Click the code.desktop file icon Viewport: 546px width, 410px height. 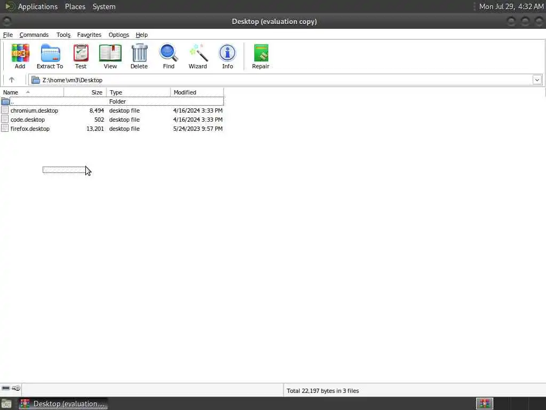tap(5, 119)
